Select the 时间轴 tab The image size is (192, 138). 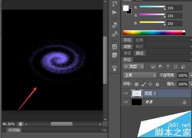[x=14, y=130]
